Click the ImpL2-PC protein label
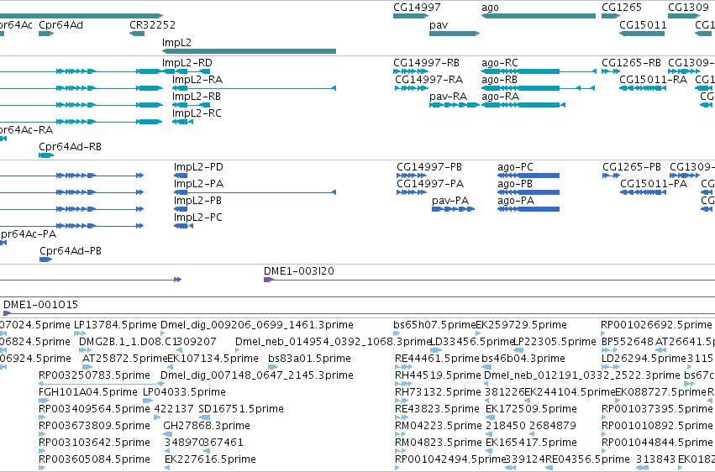This screenshot has height=472, width=715. coord(198,218)
